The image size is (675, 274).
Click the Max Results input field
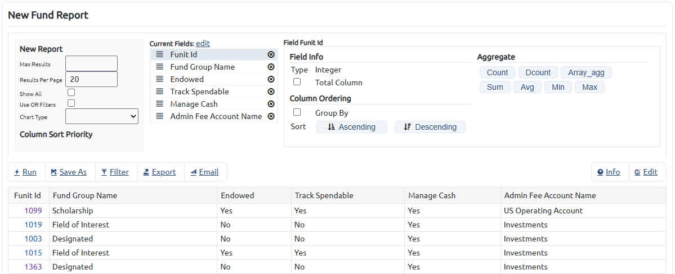point(91,63)
